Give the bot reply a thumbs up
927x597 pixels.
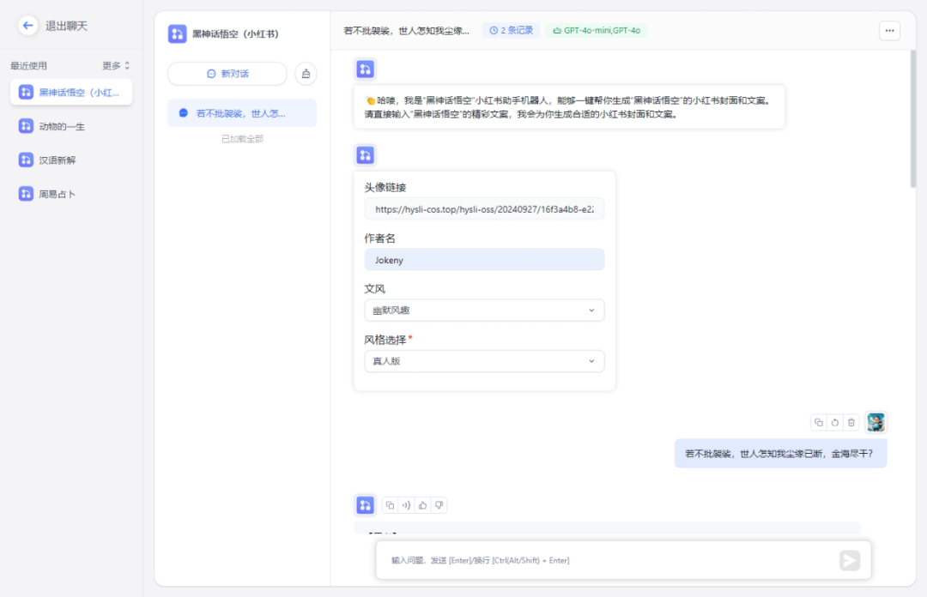(x=422, y=505)
